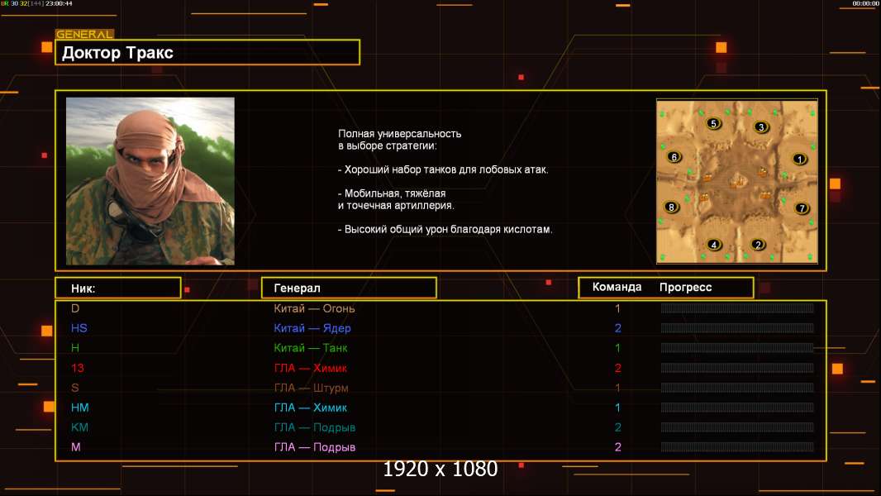Click 'Китай — Танк' general entry
Image resolution: width=881 pixels, height=496 pixels.
(x=310, y=348)
